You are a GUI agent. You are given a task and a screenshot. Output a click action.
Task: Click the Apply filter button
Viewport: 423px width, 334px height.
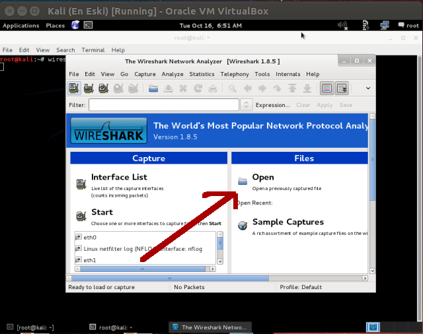tap(325, 105)
